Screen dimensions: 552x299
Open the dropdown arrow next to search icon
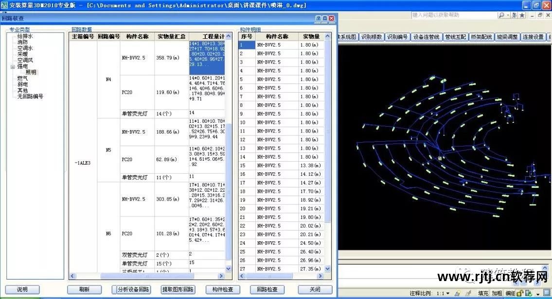(x=507, y=16)
